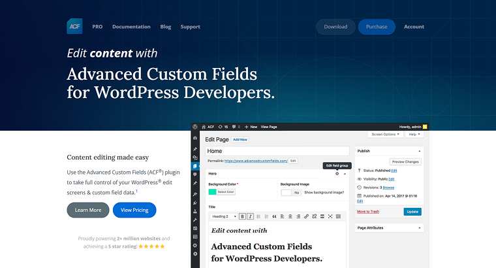Toggle Bold formatting in the editor toolbar
This screenshot has height=268, width=496.
(242, 216)
